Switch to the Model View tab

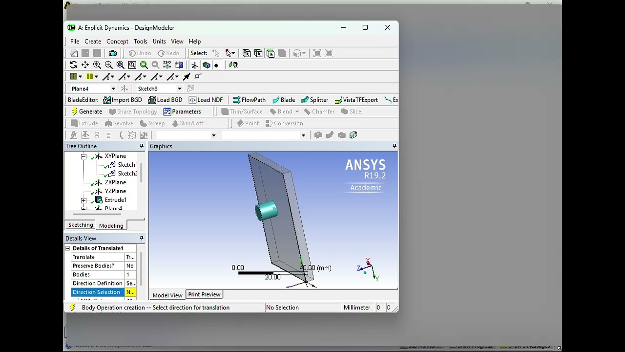click(167, 295)
